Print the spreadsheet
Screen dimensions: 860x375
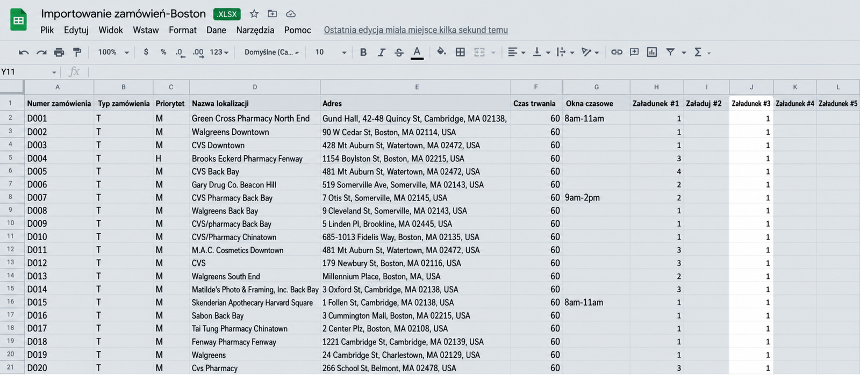click(59, 52)
